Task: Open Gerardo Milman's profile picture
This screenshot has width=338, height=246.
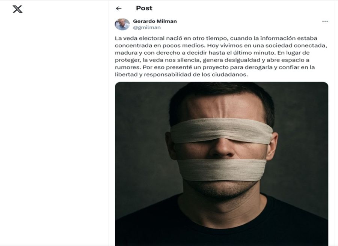Action: pyautogui.click(x=122, y=24)
